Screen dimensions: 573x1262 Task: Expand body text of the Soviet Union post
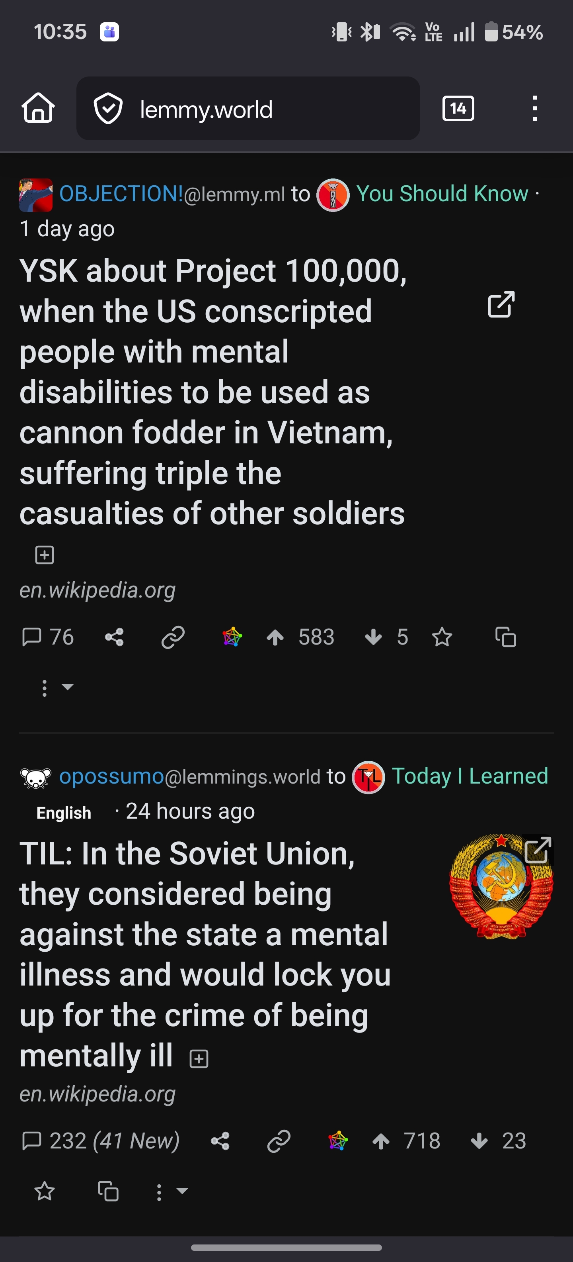pyautogui.click(x=199, y=1059)
